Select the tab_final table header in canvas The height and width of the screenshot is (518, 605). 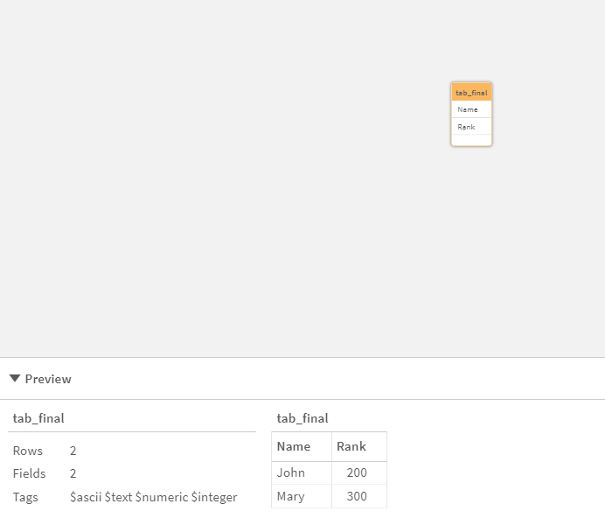point(471,92)
